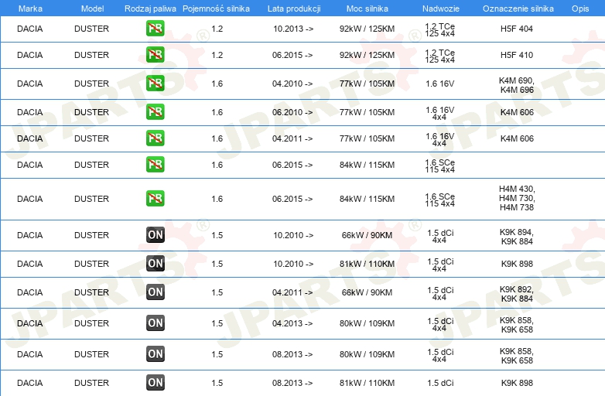Click the Oznaczenie silnika column header
Screen dimensions: 605x396
518,8
